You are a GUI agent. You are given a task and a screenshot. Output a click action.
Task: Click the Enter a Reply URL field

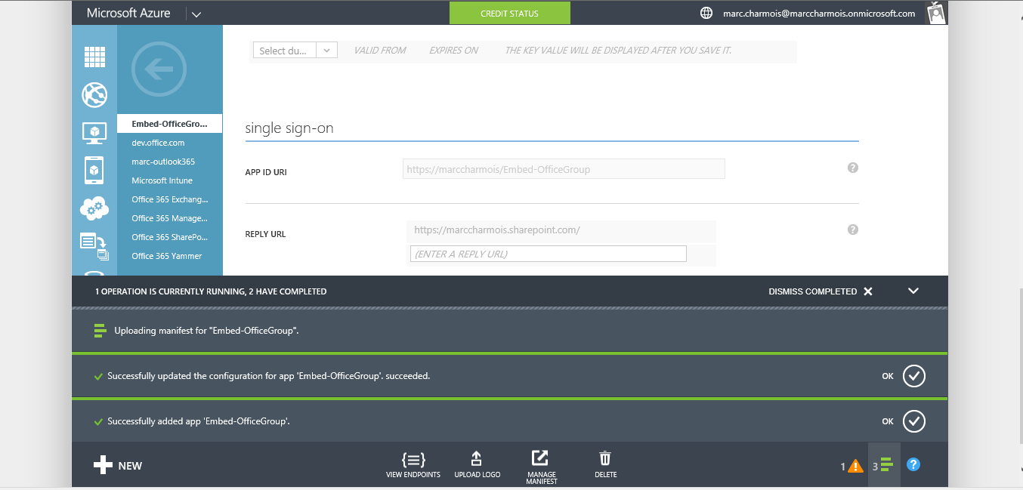548,254
